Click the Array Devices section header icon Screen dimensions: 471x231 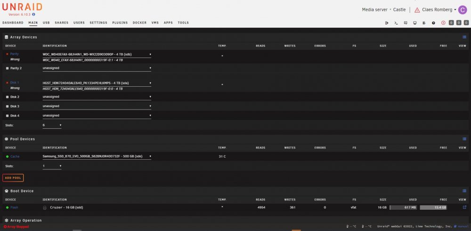7,37
